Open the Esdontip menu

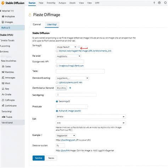click(x=51, y=3)
